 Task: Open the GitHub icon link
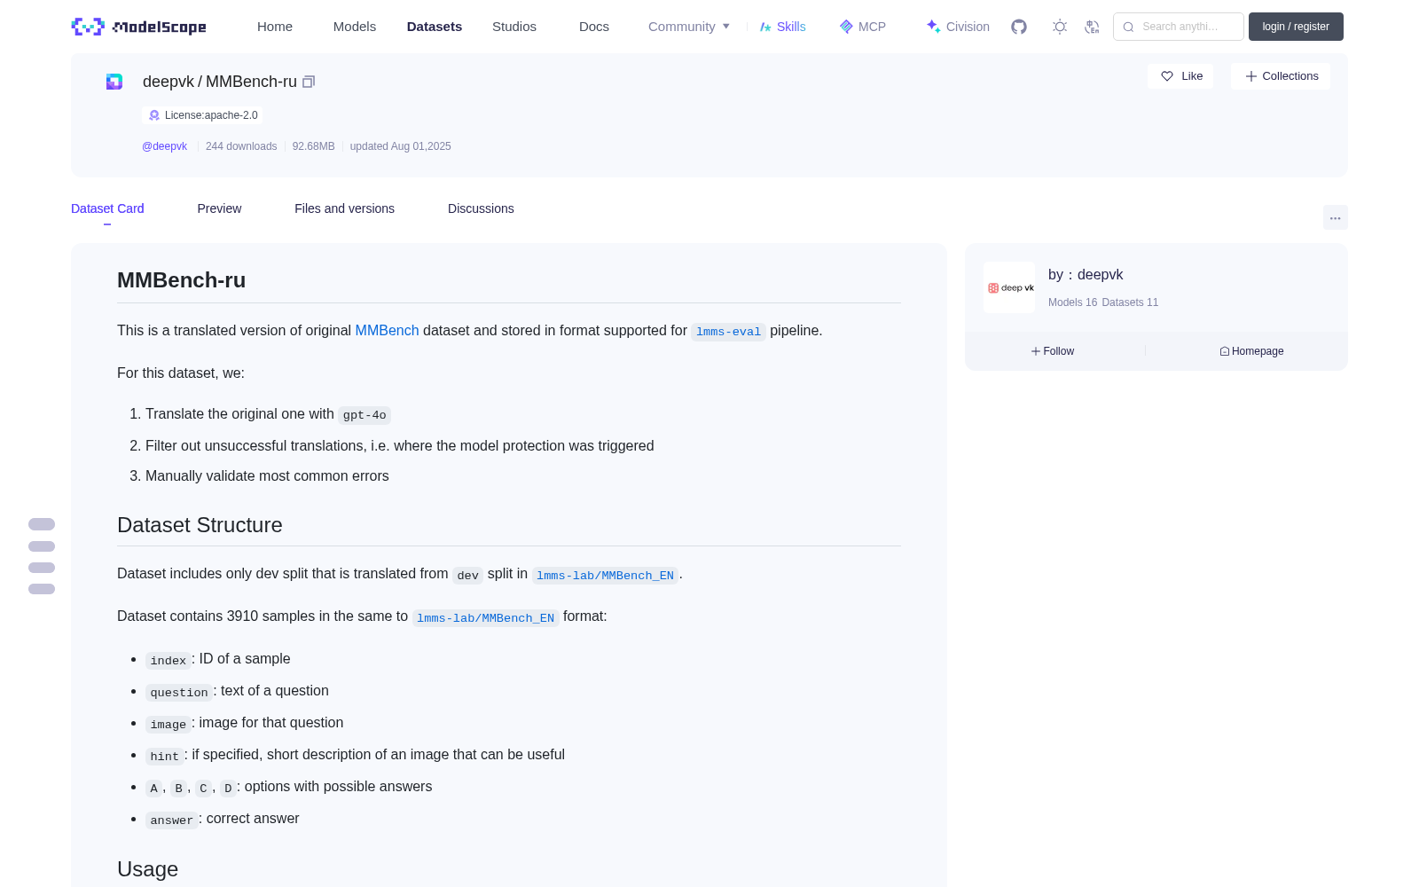[x=1019, y=27]
